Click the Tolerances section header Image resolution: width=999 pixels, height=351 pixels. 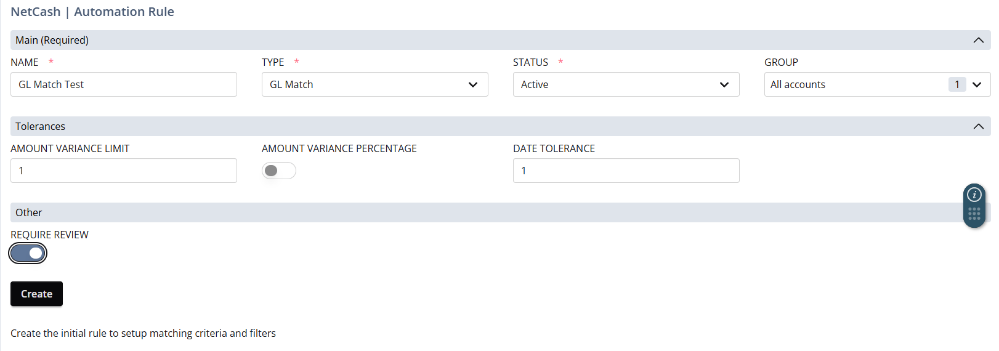pyautogui.click(x=501, y=126)
